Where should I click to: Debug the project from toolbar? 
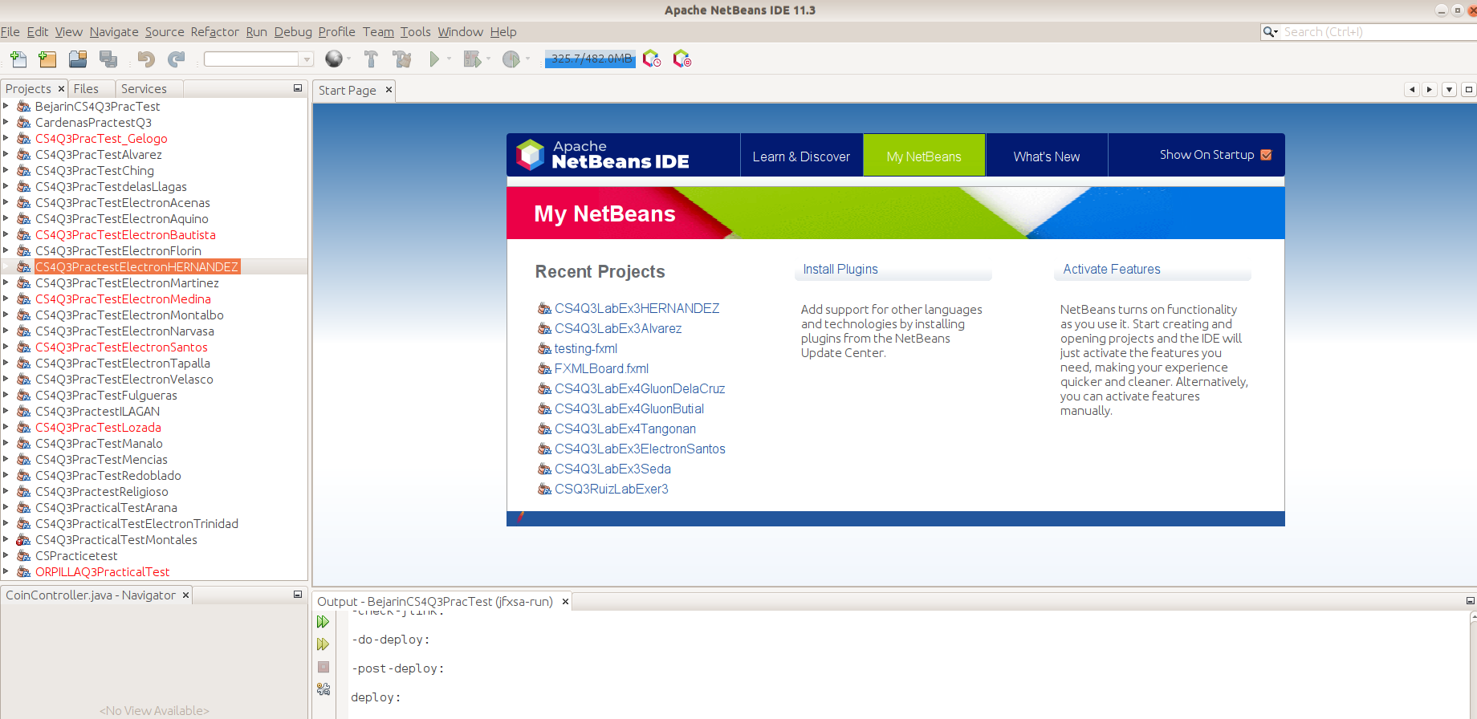click(x=472, y=59)
